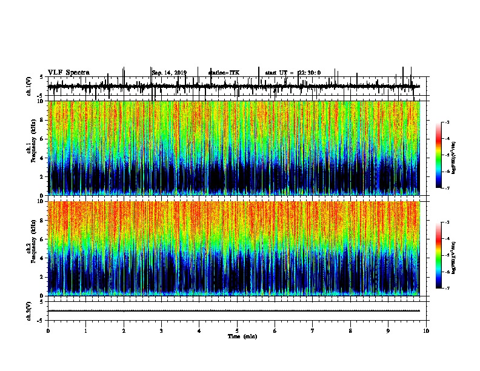Click time axis tick label "1"
The width and height of the screenshot is (480, 371).
[86, 331]
